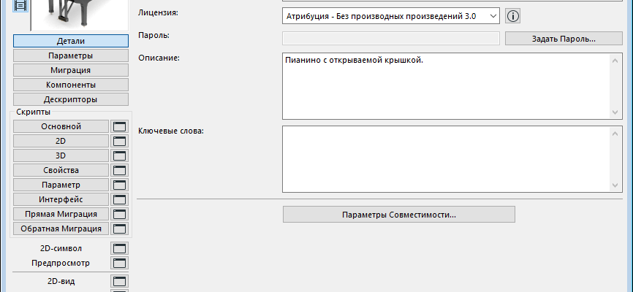The height and width of the screenshot is (292, 633).
Task: Click the license info icon
Action: tap(513, 15)
